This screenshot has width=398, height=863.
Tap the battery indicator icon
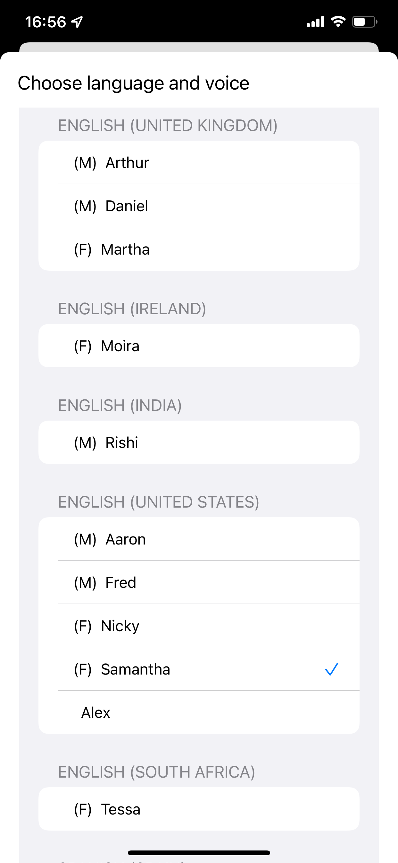click(365, 22)
